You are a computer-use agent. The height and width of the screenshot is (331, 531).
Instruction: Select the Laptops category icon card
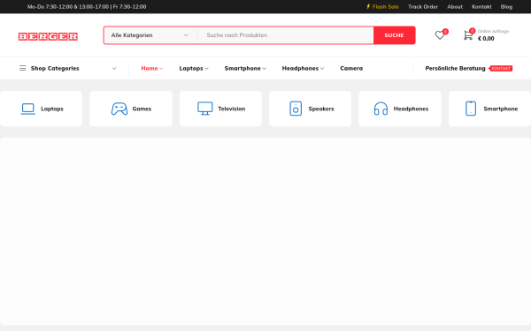(41, 109)
